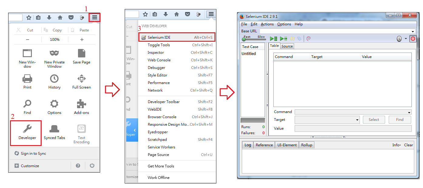
Task: Switch to the Table tab
Action: click(x=274, y=46)
